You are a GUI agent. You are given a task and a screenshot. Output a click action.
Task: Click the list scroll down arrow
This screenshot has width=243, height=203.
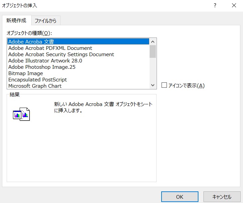(153, 85)
